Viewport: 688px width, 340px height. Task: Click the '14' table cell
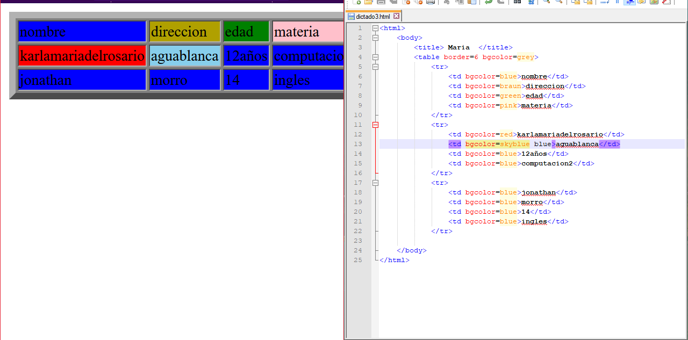point(246,79)
